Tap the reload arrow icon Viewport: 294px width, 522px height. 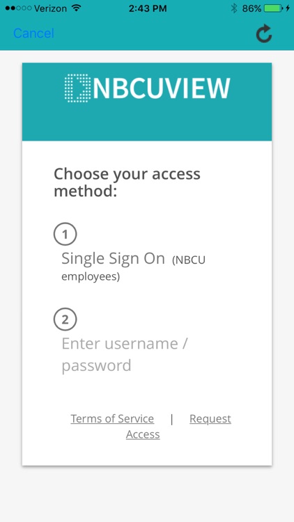click(264, 33)
